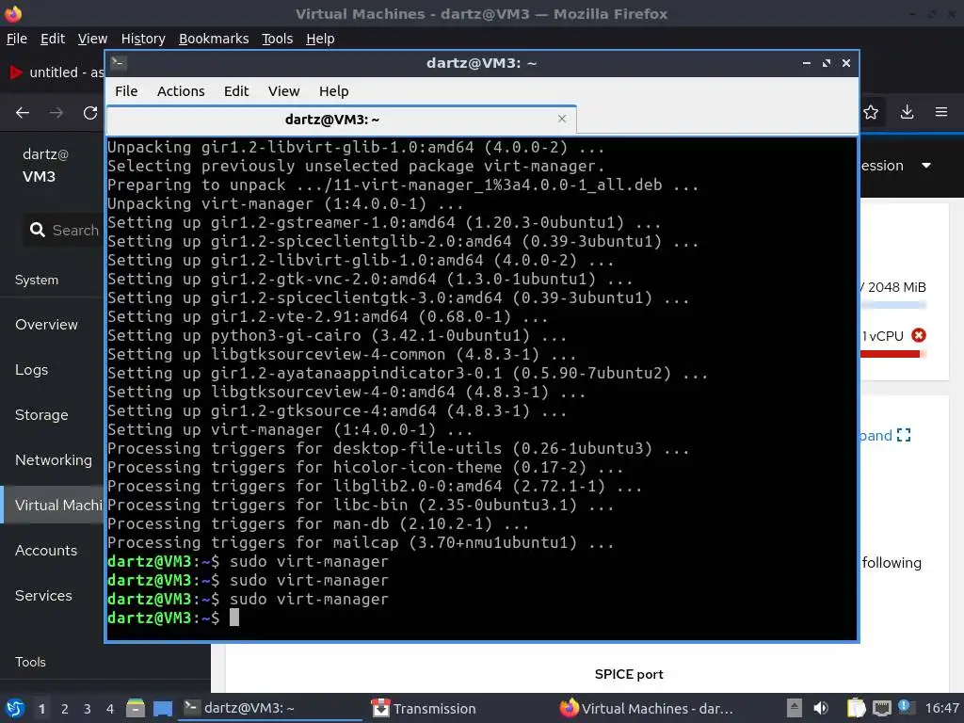Click the expand console icon
Image resolution: width=964 pixels, height=723 pixels.
[x=903, y=435]
